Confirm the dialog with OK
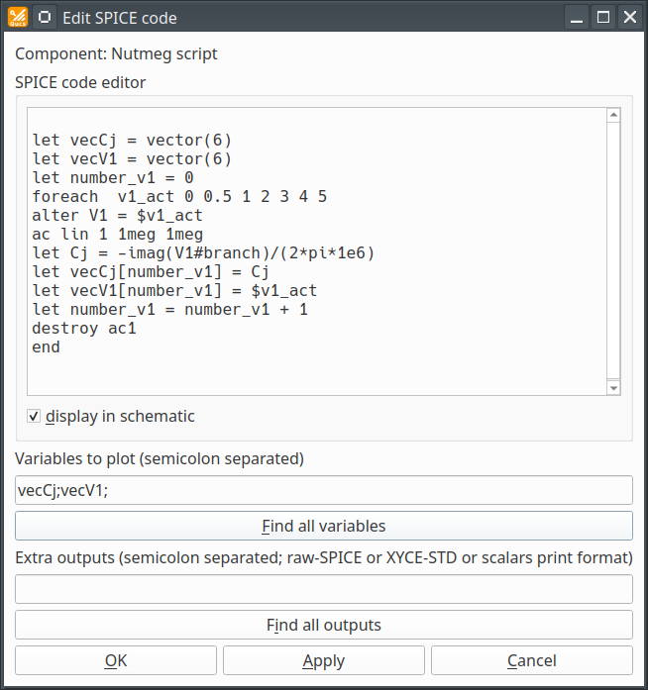 116,660
